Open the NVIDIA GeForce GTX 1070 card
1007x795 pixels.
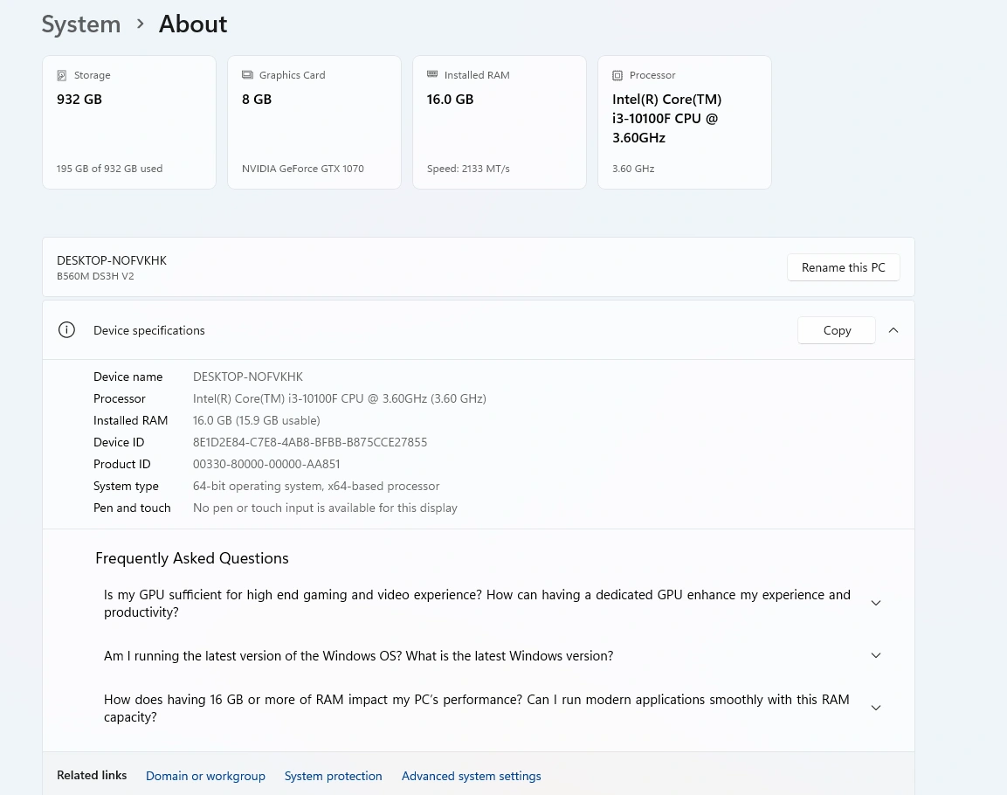[x=314, y=122]
